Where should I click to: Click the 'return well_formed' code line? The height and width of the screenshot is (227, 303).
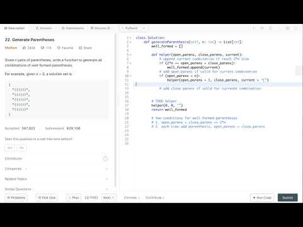tap(169, 110)
